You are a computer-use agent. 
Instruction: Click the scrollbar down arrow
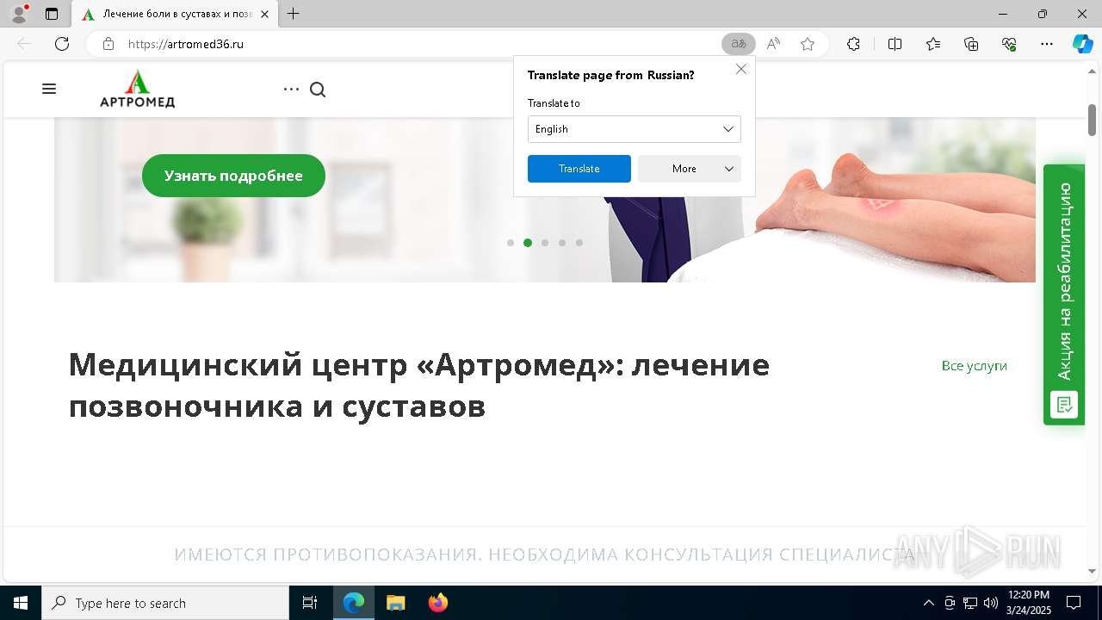tap(1092, 570)
